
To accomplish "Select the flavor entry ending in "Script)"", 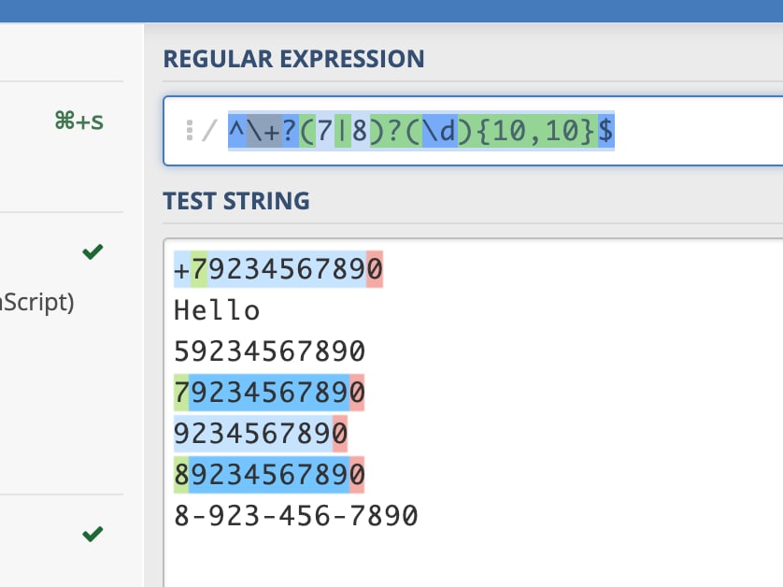I will coord(37,304).
